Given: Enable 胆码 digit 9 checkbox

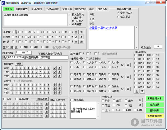Looking at the screenshot, I should click(69, 42).
